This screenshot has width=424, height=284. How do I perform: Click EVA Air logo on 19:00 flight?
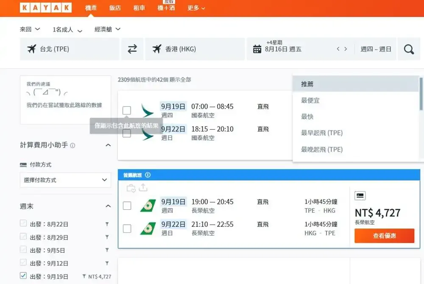[x=148, y=206]
